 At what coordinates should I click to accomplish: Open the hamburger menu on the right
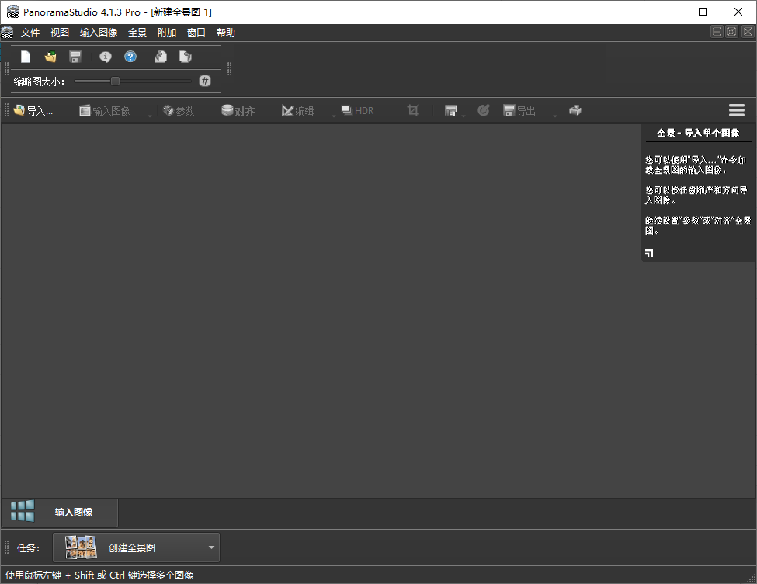pos(736,109)
